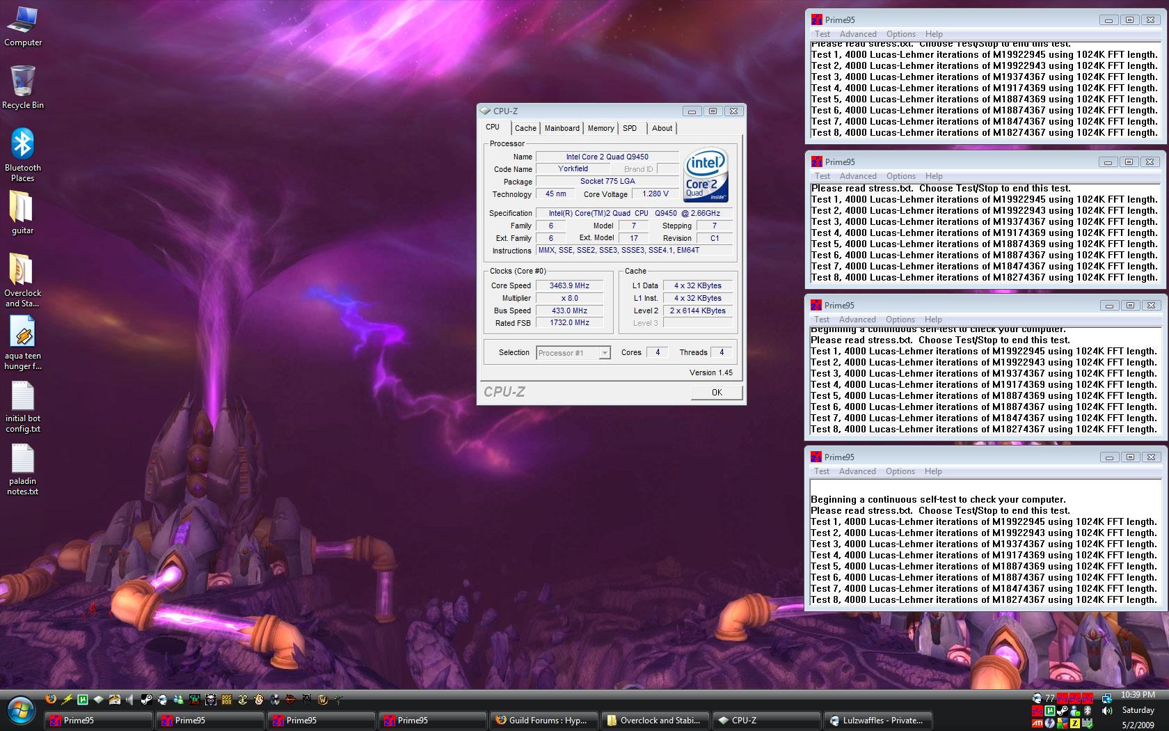Click the ATI tray icon
Image resolution: width=1169 pixels, height=731 pixels.
(x=1037, y=723)
